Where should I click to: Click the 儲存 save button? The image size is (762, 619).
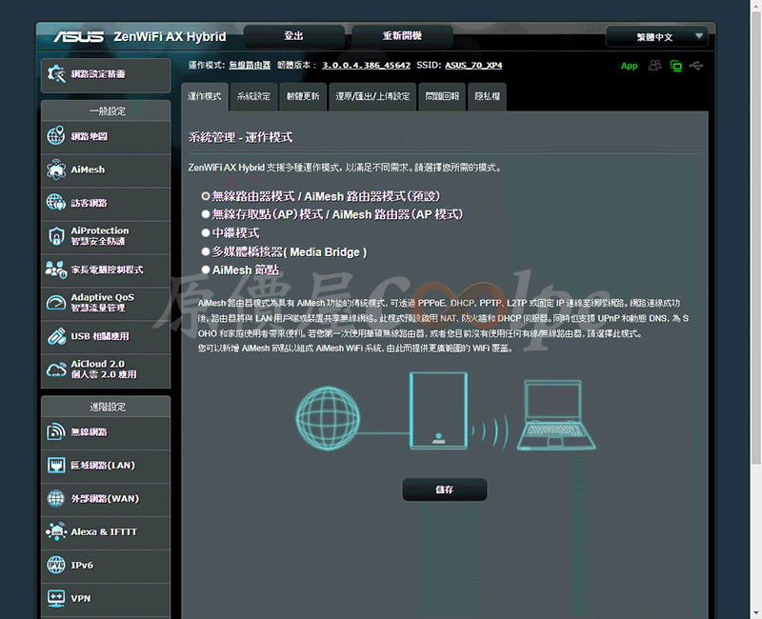pyautogui.click(x=445, y=489)
